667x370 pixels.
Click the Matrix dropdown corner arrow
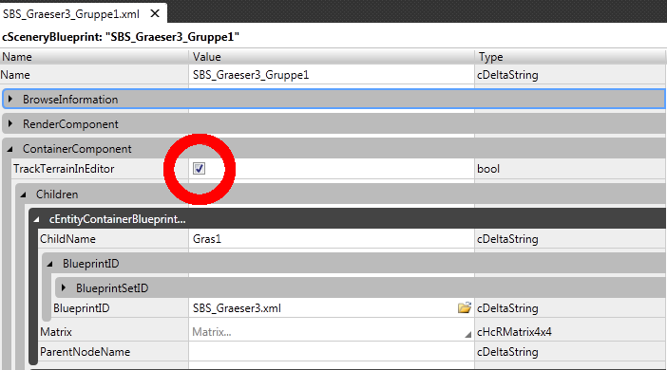click(x=467, y=335)
